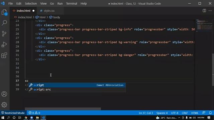Open Run and Debug view
This screenshot has width=214, height=120.
[4, 44]
